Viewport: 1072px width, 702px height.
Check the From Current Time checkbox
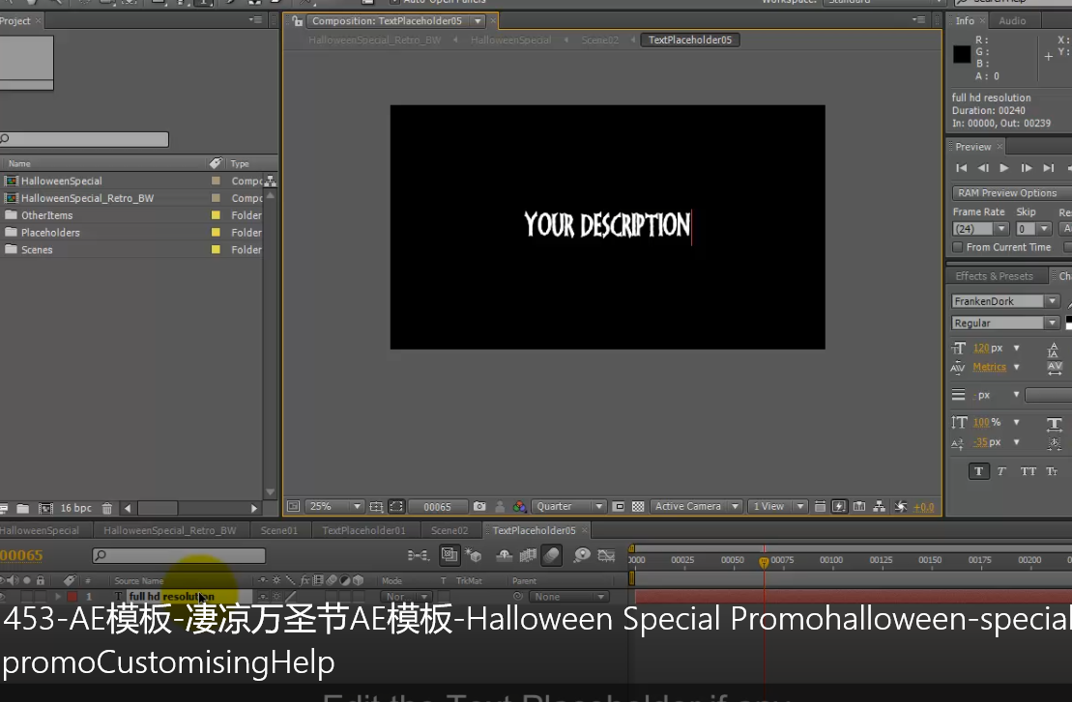coord(958,247)
